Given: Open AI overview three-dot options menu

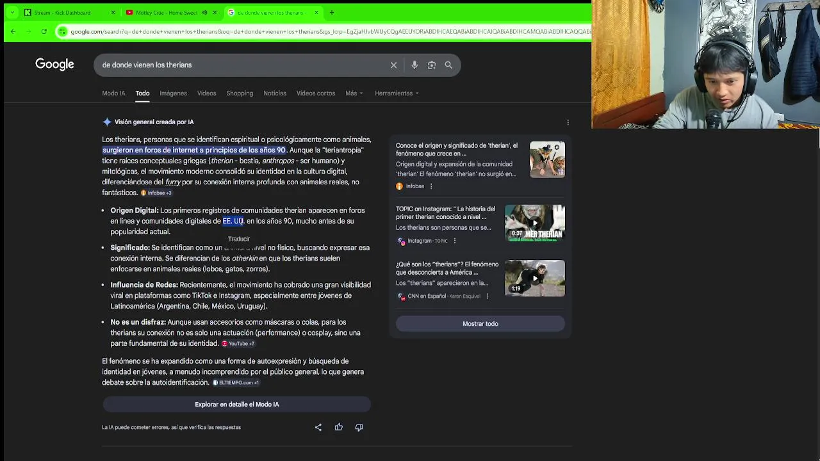Looking at the screenshot, I should [x=568, y=122].
